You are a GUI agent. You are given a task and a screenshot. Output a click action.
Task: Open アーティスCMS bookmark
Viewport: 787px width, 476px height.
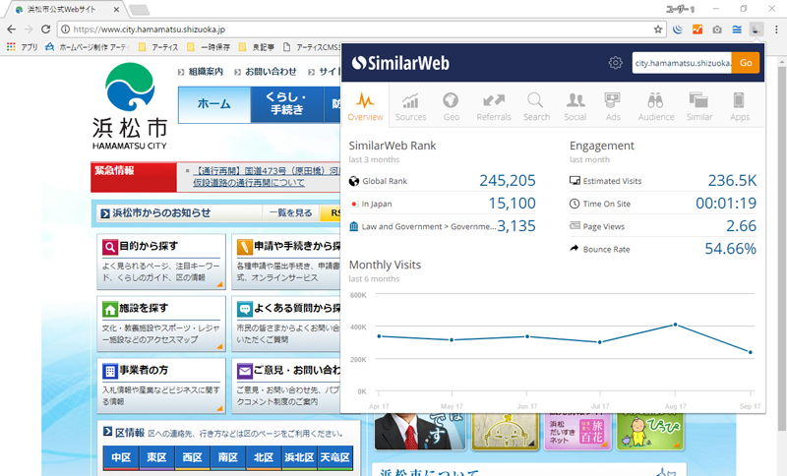click(311, 47)
